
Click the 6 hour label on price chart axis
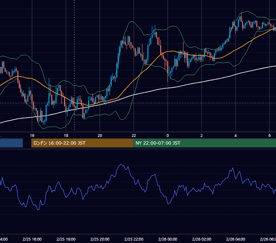coord(270,136)
